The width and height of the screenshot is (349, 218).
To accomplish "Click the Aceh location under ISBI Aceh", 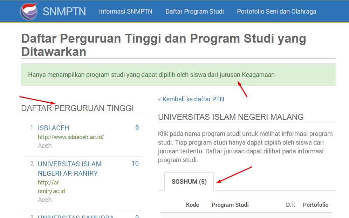I will (45, 146).
